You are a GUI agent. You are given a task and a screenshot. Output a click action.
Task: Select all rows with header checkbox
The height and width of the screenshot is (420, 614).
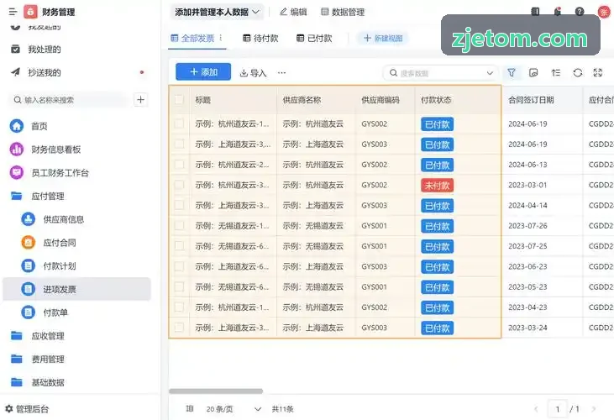click(x=179, y=100)
